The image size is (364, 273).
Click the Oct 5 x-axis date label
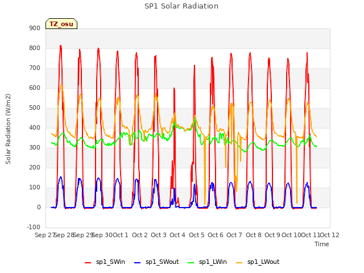click(197, 235)
